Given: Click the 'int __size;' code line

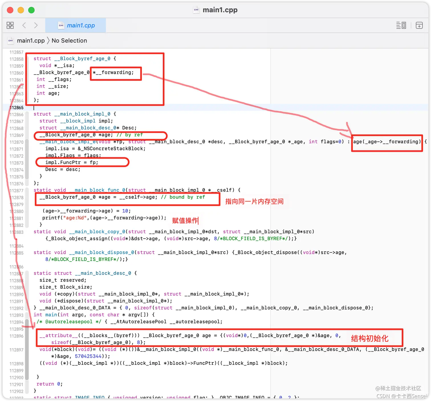Looking at the screenshot, I should point(52,86).
